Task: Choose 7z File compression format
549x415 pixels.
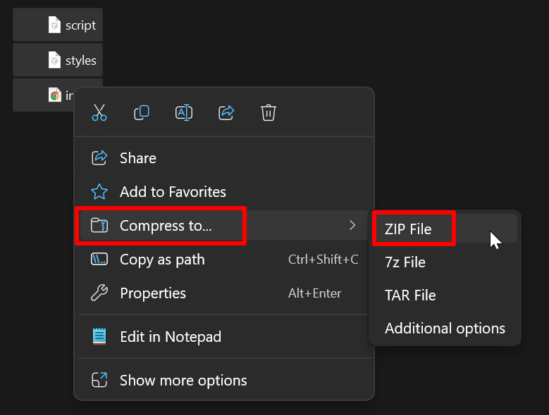Action: [x=405, y=262]
